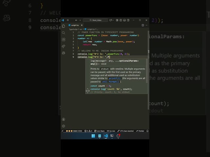210x157 pixels.
Task: Click the parameter hint popup scrollbar
Action: click(147, 71)
